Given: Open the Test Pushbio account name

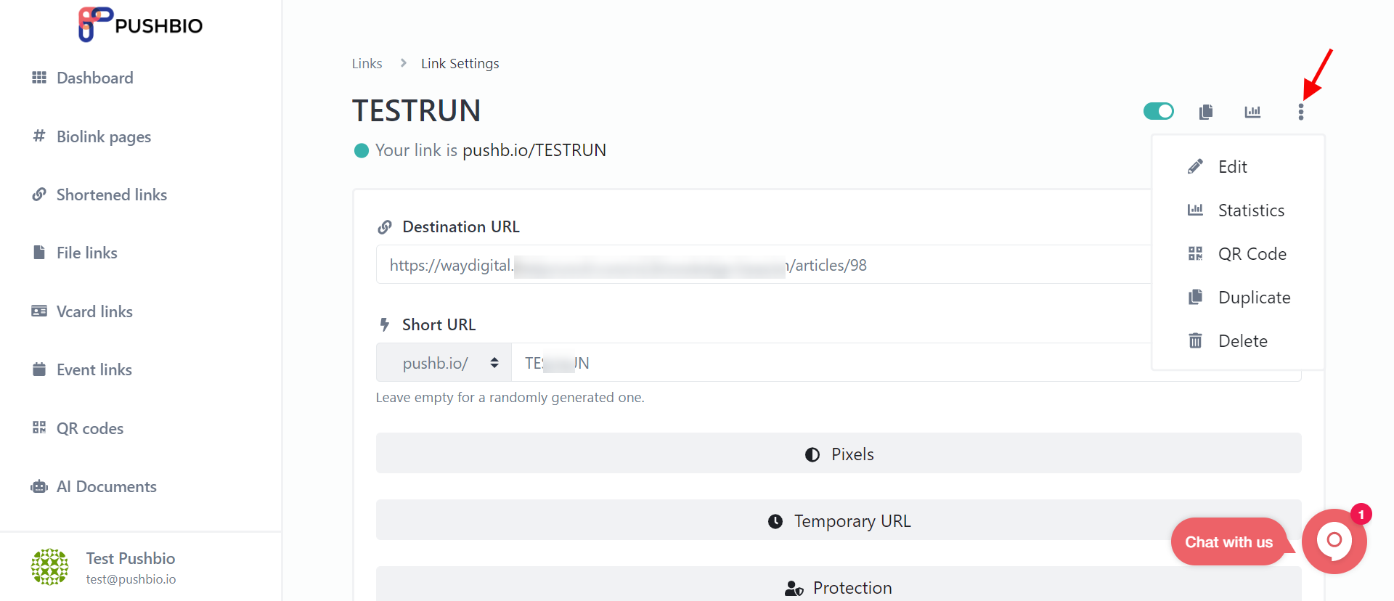Looking at the screenshot, I should click(x=131, y=558).
